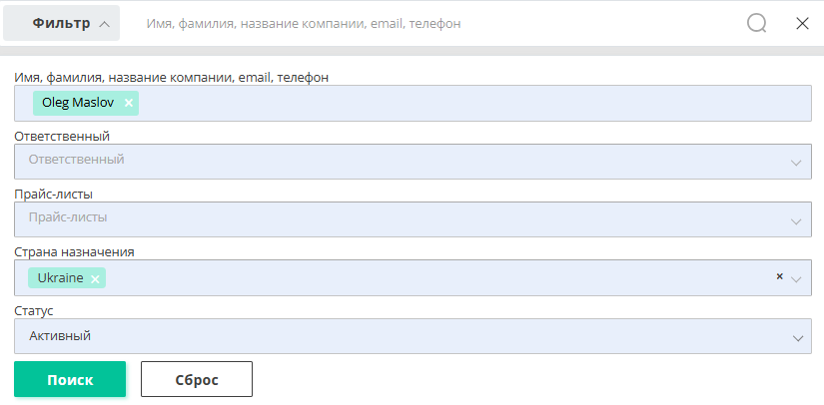This screenshot has width=824, height=405.
Task: Click the Поиск button
Action: (x=70, y=379)
